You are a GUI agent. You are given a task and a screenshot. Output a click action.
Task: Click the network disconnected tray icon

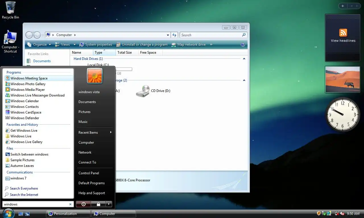click(337, 213)
